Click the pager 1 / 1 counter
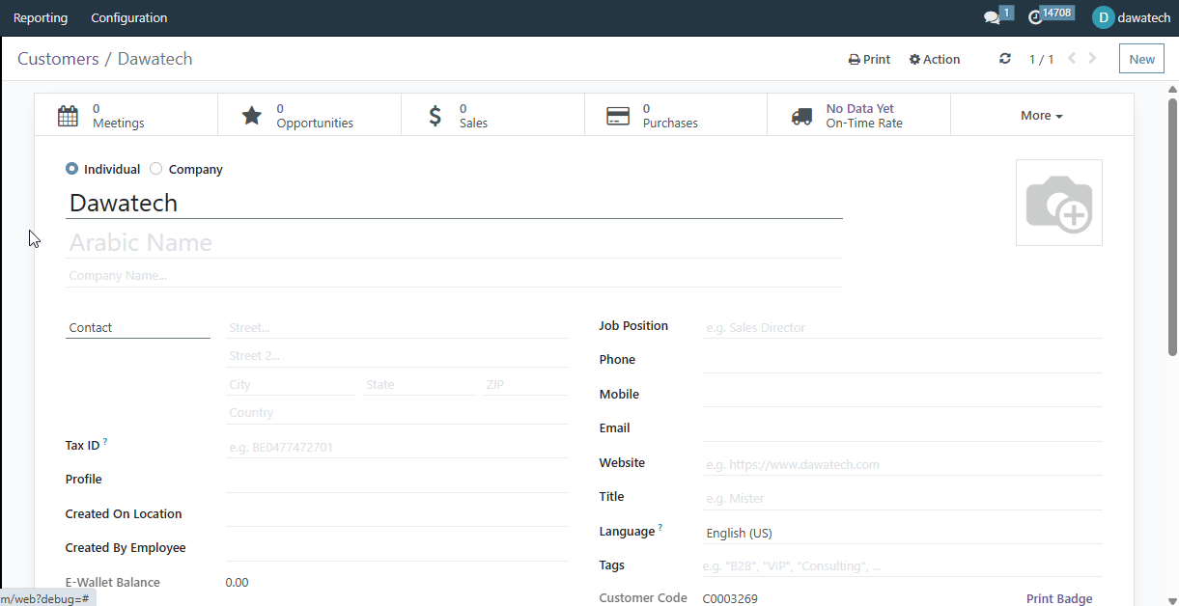The height and width of the screenshot is (606, 1179). click(x=1041, y=60)
